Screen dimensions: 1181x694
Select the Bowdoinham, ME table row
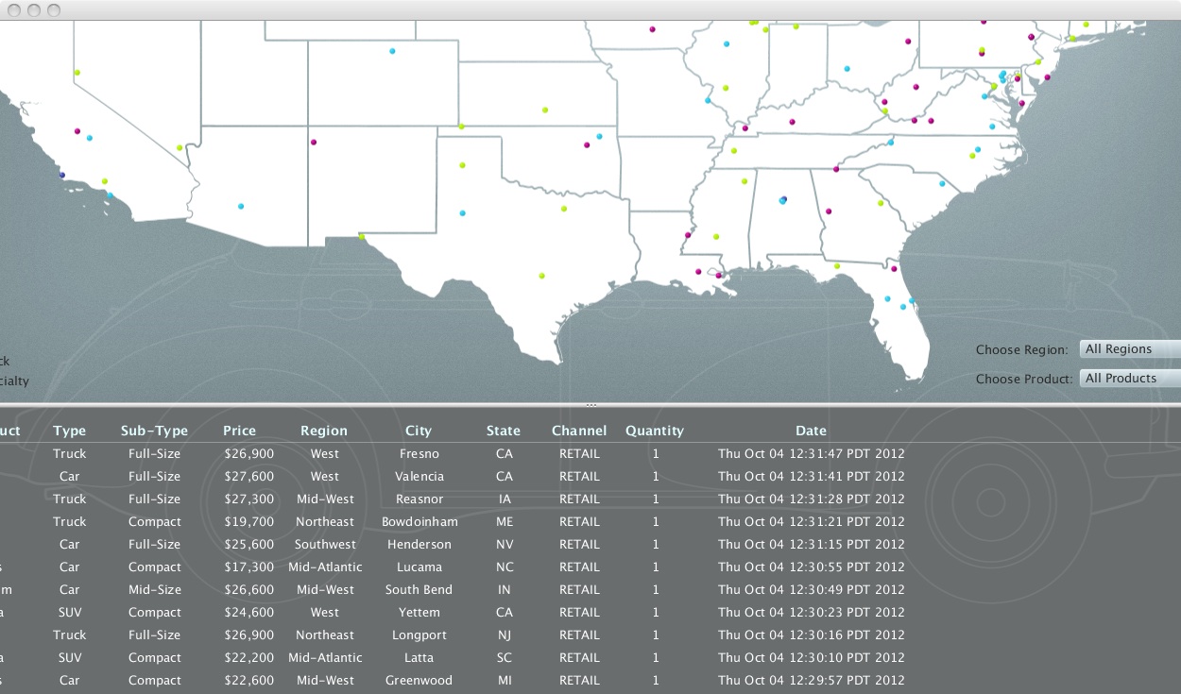(419, 522)
